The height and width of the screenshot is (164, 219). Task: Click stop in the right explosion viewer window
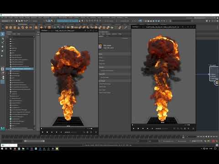pyautogui.click(x=138, y=128)
